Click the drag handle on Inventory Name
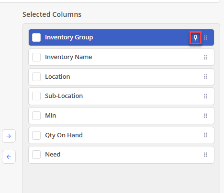 (205, 57)
